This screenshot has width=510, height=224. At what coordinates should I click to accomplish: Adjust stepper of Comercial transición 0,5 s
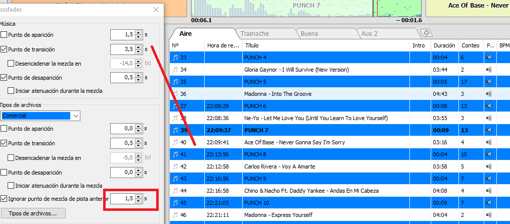[138, 143]
